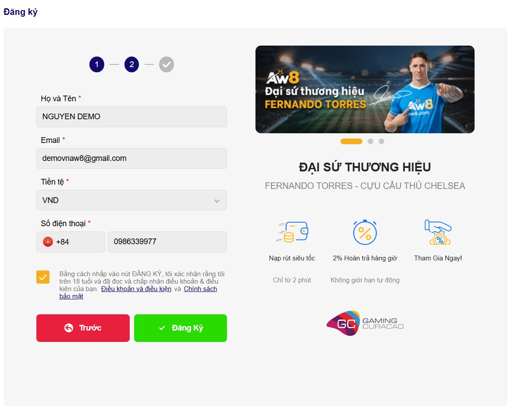The height and width of the screenshot is (409, 514).
Task: Click the currency dropdown chevron arrow
Action: click(217, 201)
